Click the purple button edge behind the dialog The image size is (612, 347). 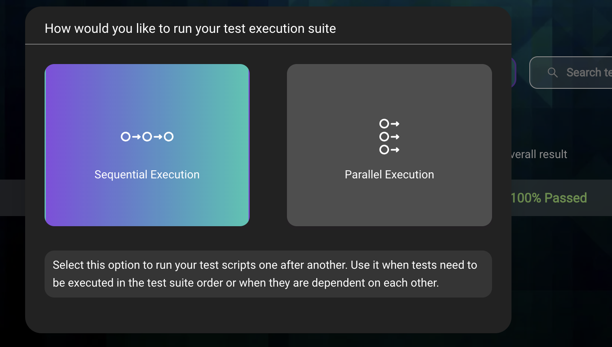(514, 73)
